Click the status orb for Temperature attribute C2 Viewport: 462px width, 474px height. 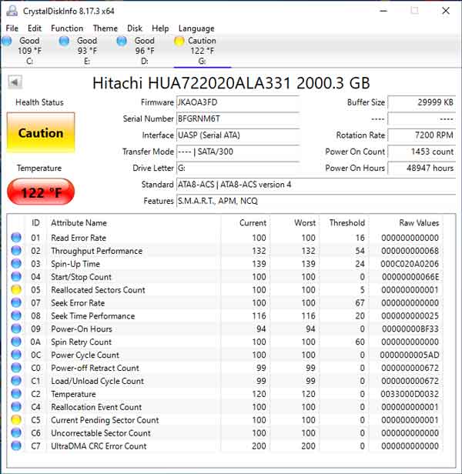[x=16, y=394]
